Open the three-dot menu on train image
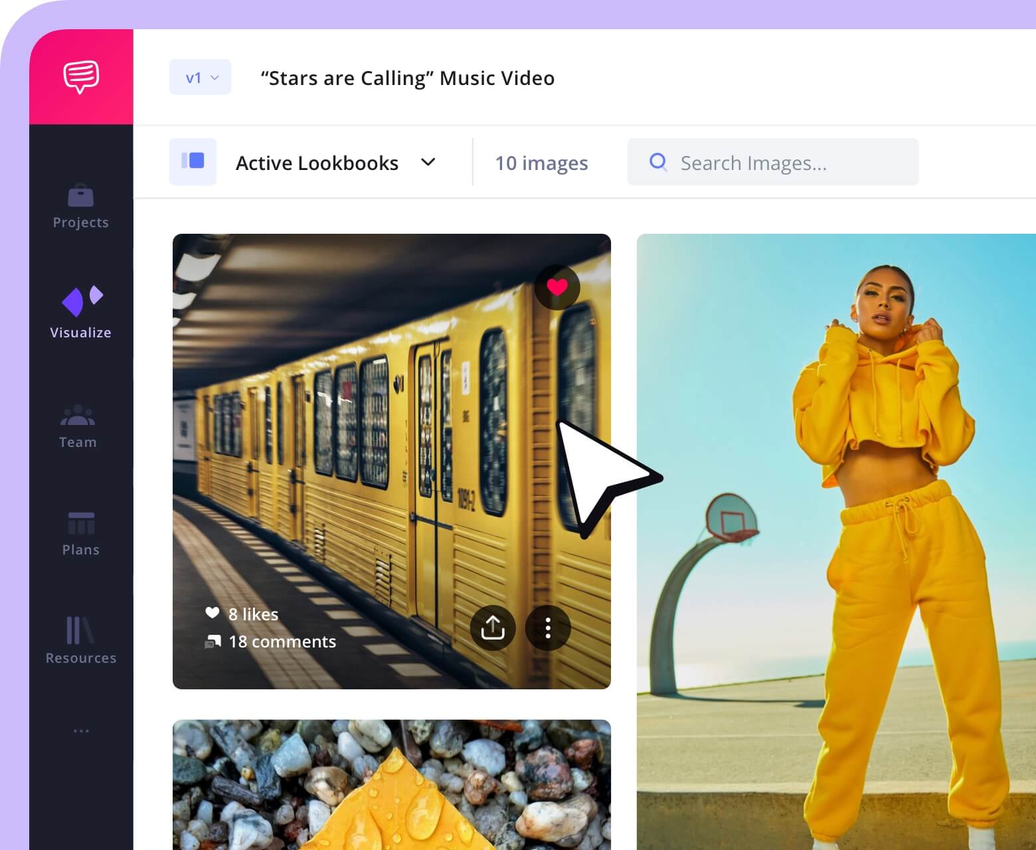The height and width of the screenshot is (850, 1036). [x=548, y=628]
